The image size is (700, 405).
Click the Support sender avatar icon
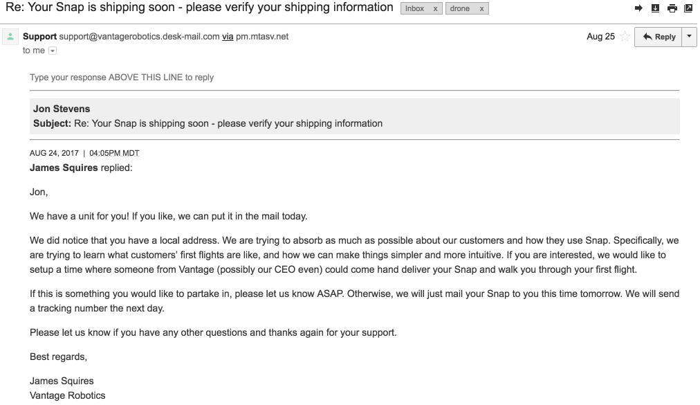(10, 37)
